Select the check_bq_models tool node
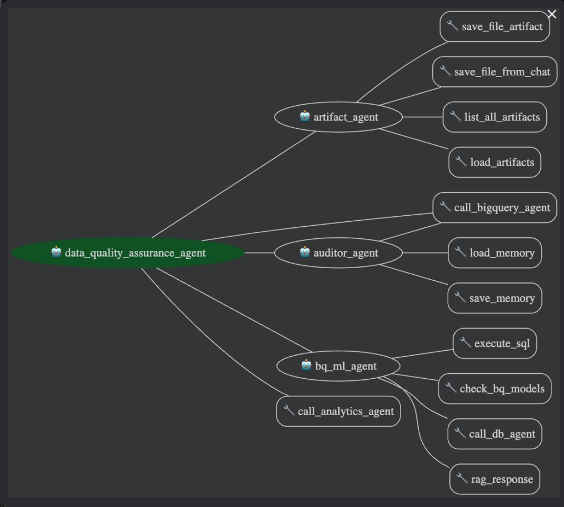The height and width of the screenshot is (507, 564). (x=495, y=389)
